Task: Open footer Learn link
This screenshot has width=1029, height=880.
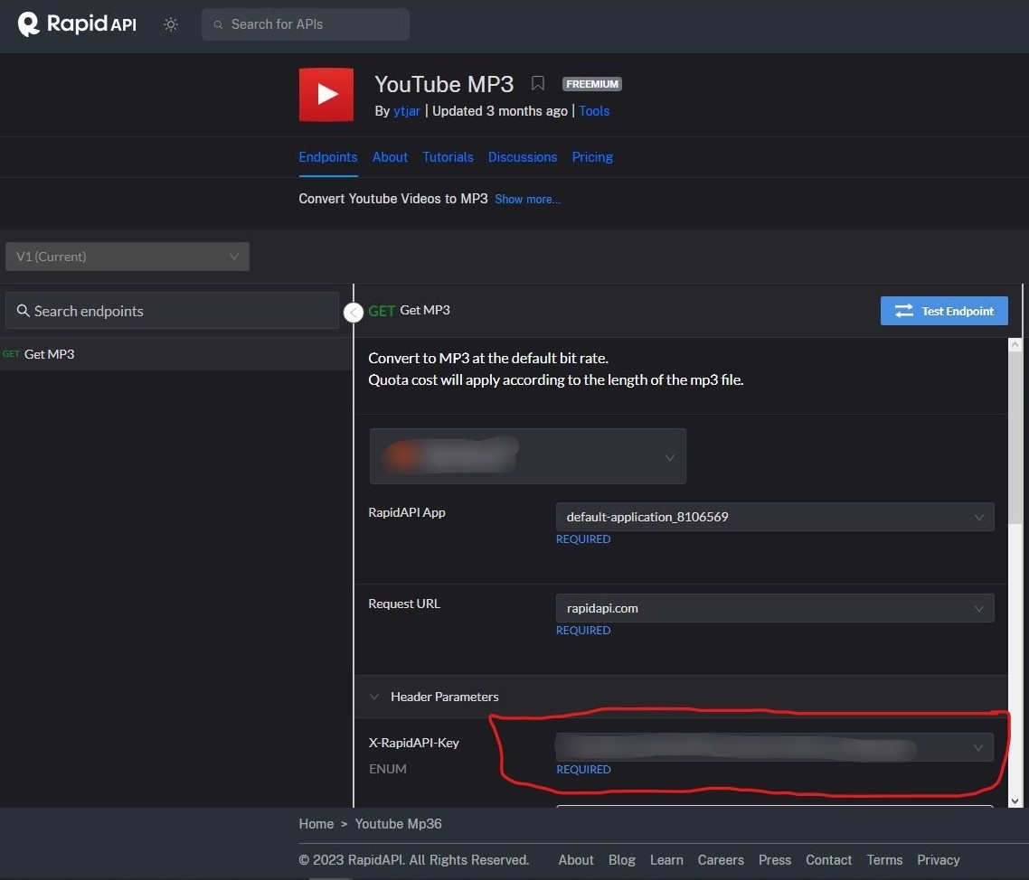Action: (666, 860)
